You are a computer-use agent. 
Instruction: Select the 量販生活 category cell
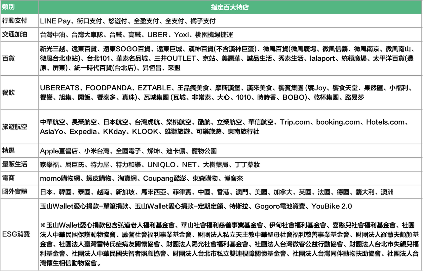point(19,164)
